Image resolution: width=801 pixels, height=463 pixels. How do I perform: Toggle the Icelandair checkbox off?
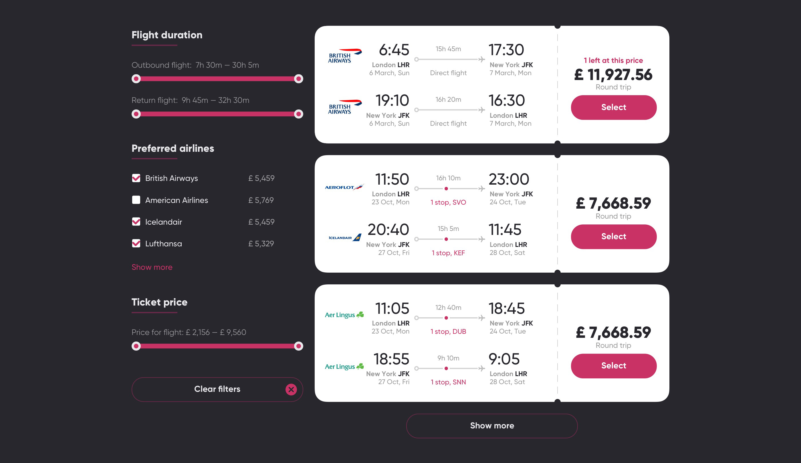click(x=136, y=222)
